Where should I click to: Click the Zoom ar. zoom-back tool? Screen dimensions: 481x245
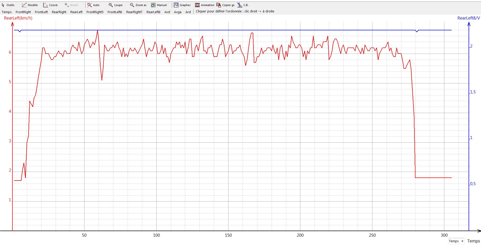(138, 5)
